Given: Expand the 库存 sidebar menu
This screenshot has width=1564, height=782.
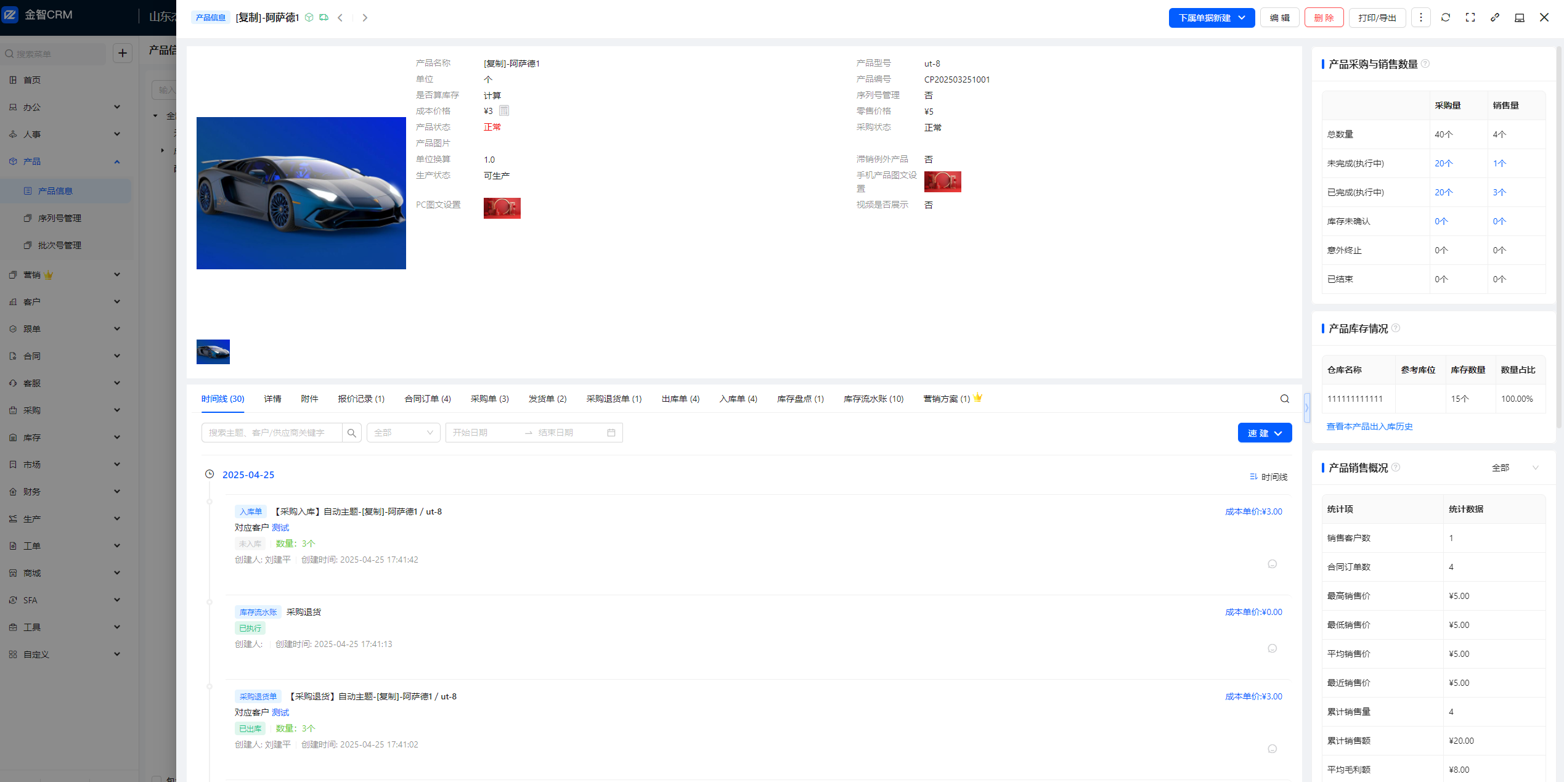Looking at the screenshot, I should [66, 438].
